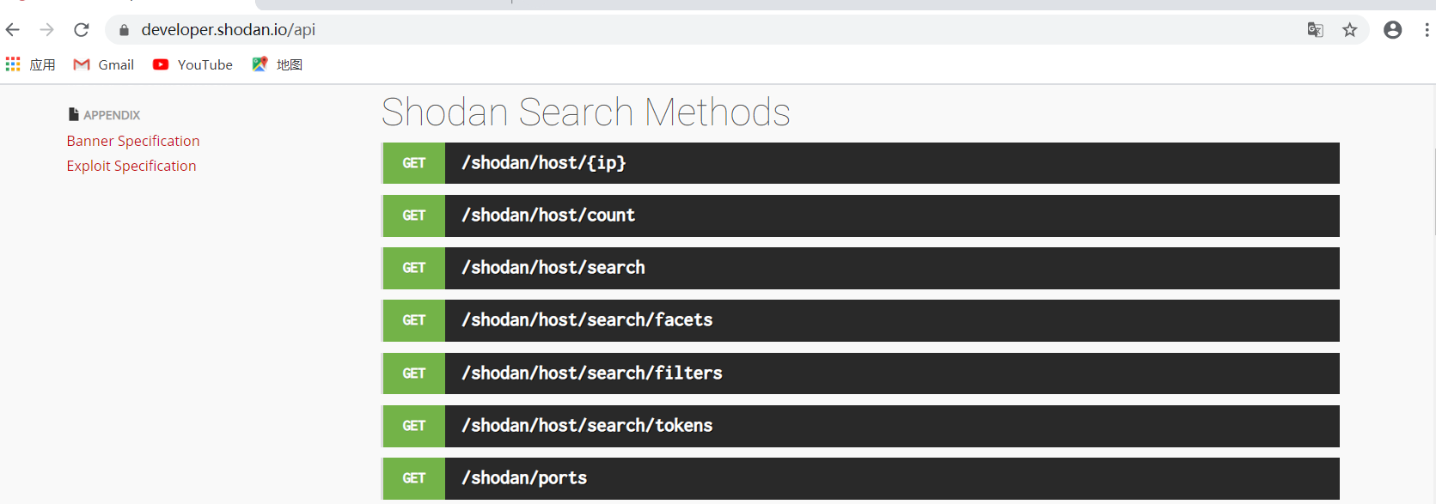Reload the Shodan API page
This screenshot has width=1436, height=504.
(x=81, y=29)
